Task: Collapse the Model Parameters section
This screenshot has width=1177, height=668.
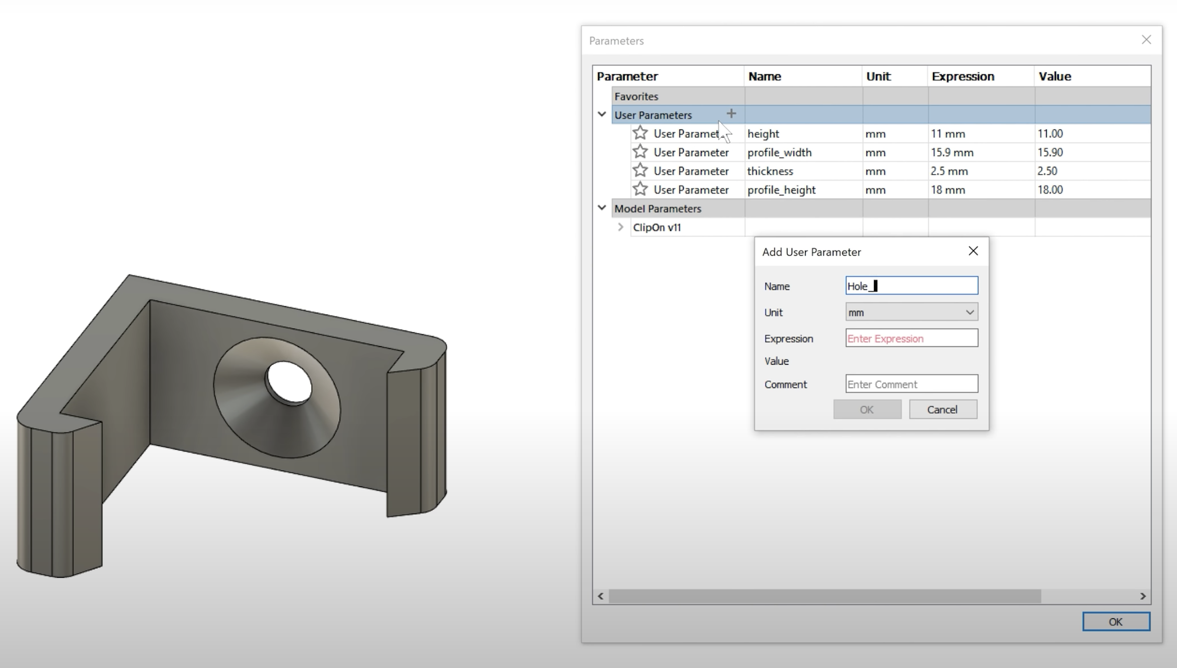Action: tap(601, 208)
